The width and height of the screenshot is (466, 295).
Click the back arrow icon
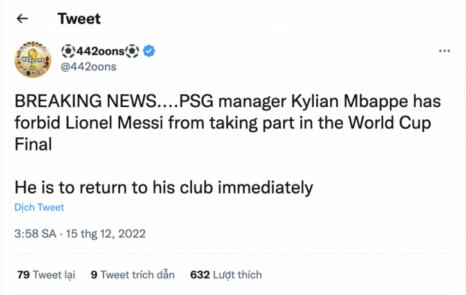[x=22, y=19]
